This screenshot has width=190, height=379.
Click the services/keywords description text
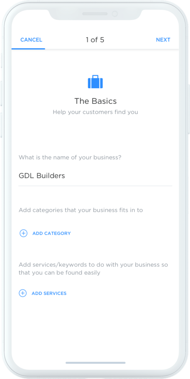[93, 269]
